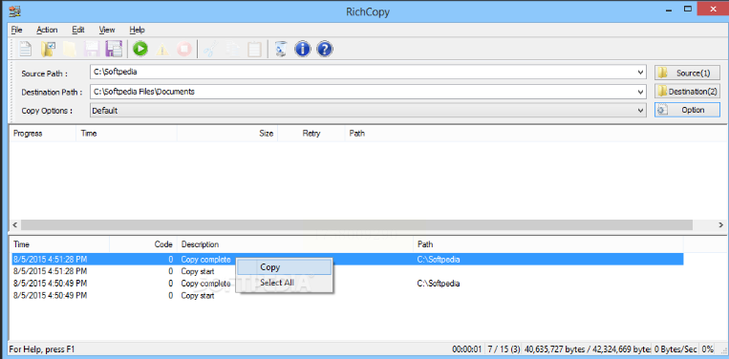
Task: Expand the Copy Options dropdown arrow
Action: (641, 111)
